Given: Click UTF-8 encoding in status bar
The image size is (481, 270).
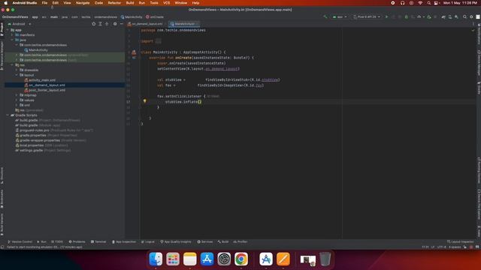Looking at the screenshot, I should click(442, 247).
